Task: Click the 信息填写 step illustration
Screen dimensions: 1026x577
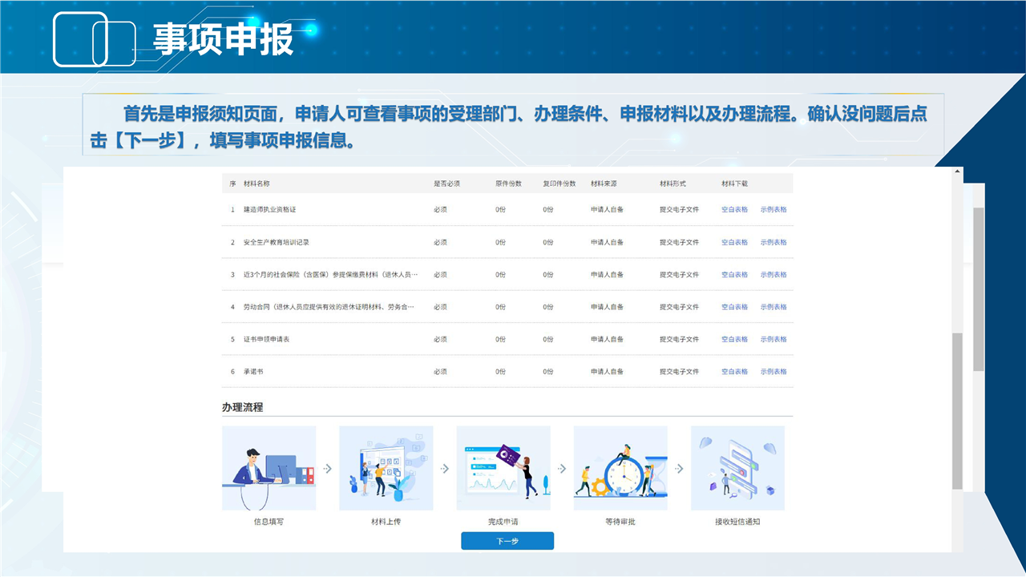Action: [269, 468]
